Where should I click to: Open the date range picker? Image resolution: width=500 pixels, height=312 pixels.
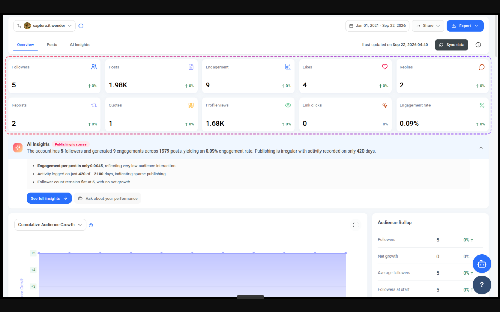click(377, 26)
